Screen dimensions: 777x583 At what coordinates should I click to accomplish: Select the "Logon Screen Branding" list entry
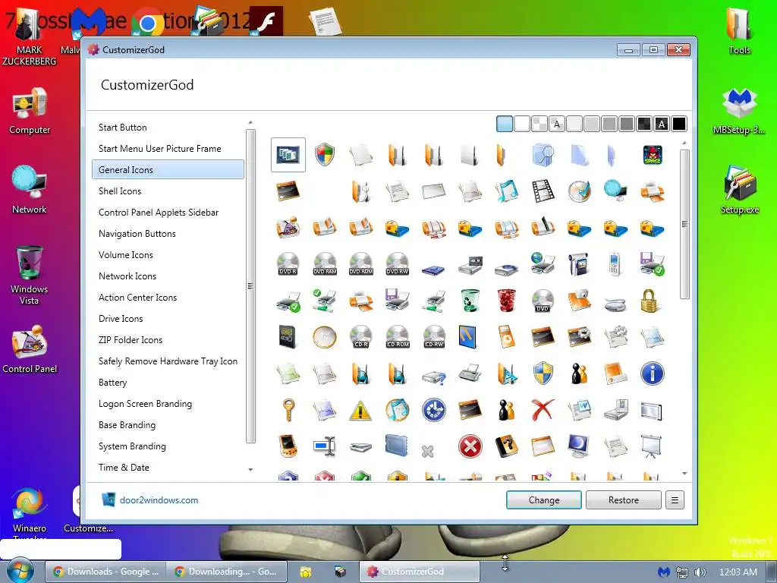point(145,404)
